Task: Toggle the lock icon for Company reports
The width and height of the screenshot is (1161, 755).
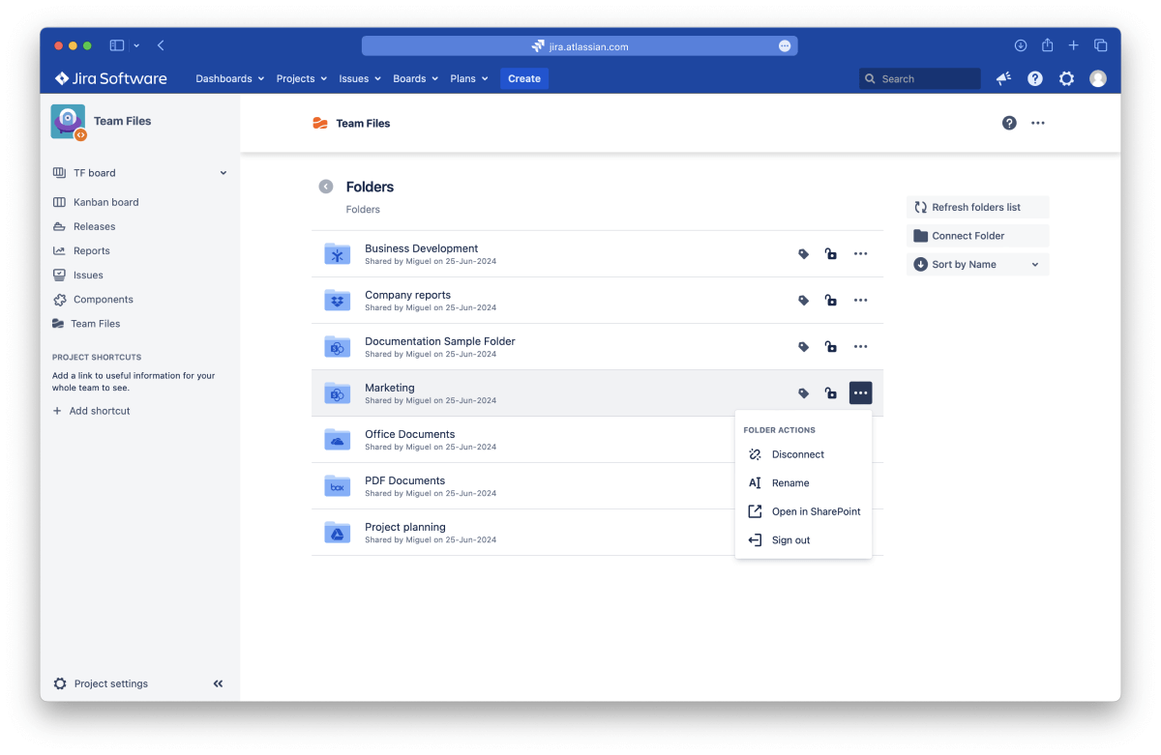Action: point(830,301)
